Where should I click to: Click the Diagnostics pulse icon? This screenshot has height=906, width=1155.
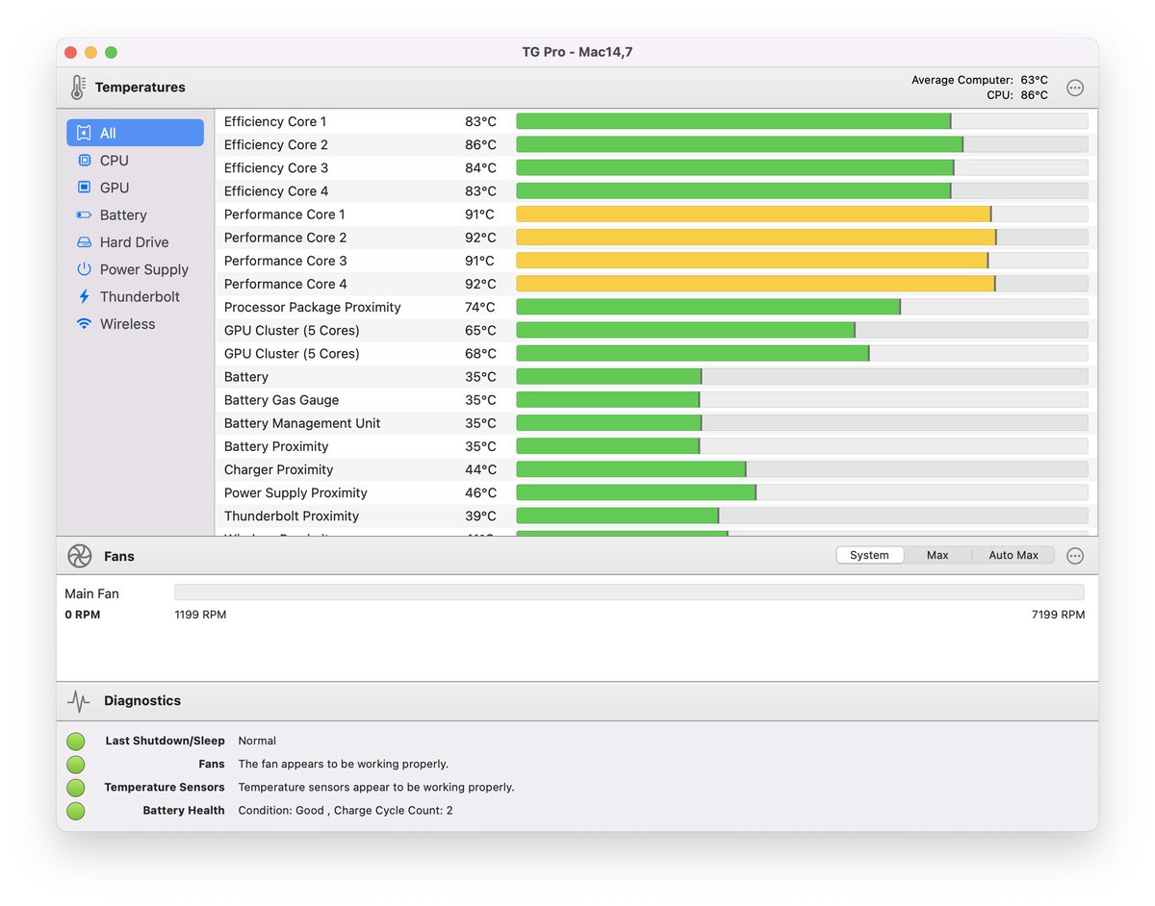[x=79, y=701]
